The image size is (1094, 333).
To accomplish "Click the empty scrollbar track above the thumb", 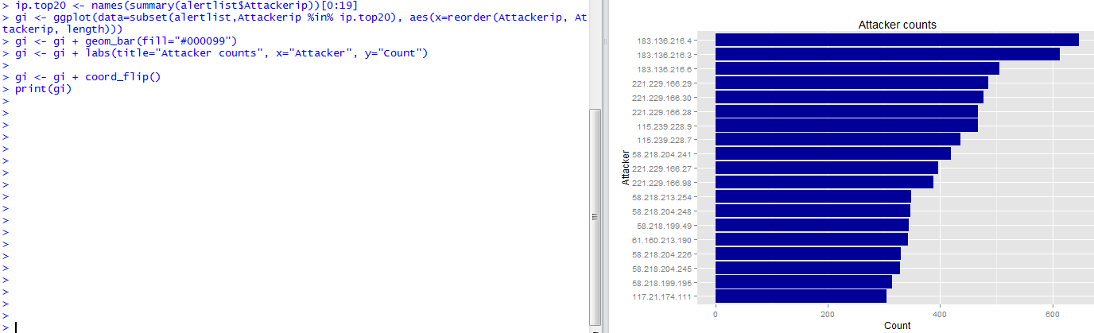I will click(x=595, y=54).
